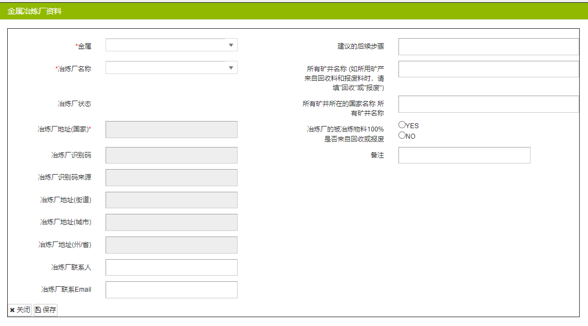Click the 冶炼厂地址(国家) country field

tap(171, 129)
